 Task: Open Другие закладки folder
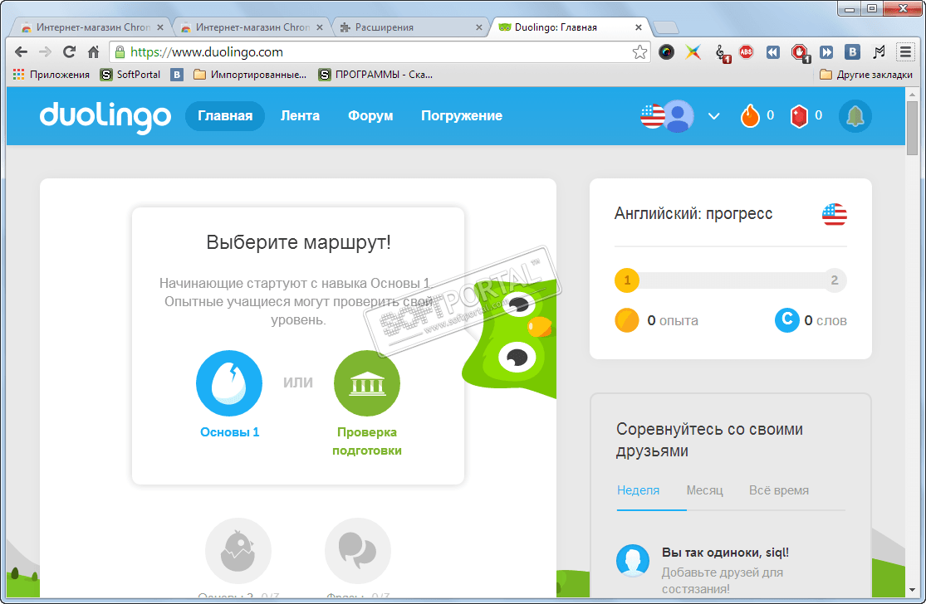[866, 75]
